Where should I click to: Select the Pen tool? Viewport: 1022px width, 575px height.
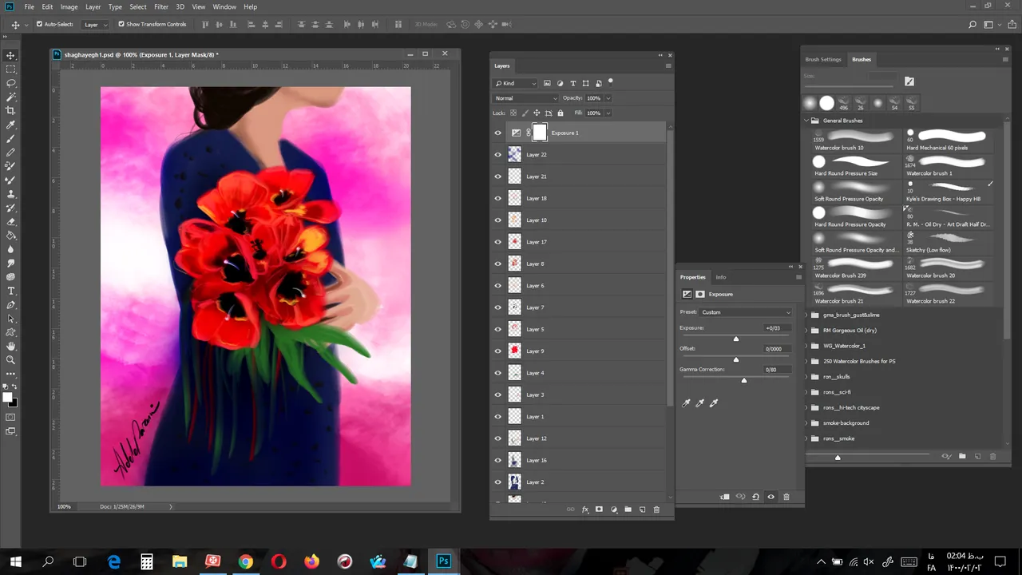click(x=11, y=305)
